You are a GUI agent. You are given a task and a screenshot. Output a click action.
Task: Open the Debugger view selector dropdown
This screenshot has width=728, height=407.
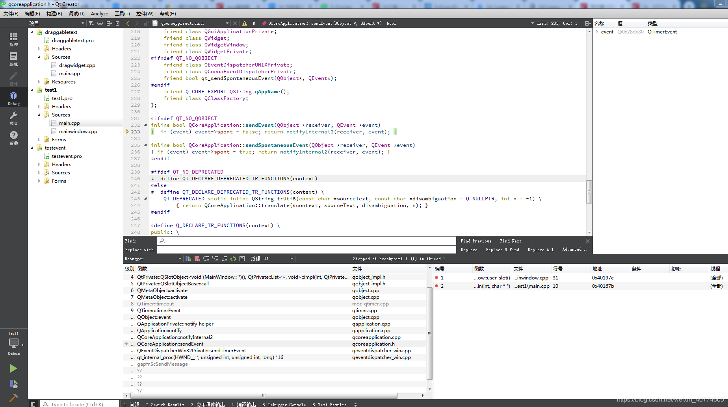[x=153, y=259]
